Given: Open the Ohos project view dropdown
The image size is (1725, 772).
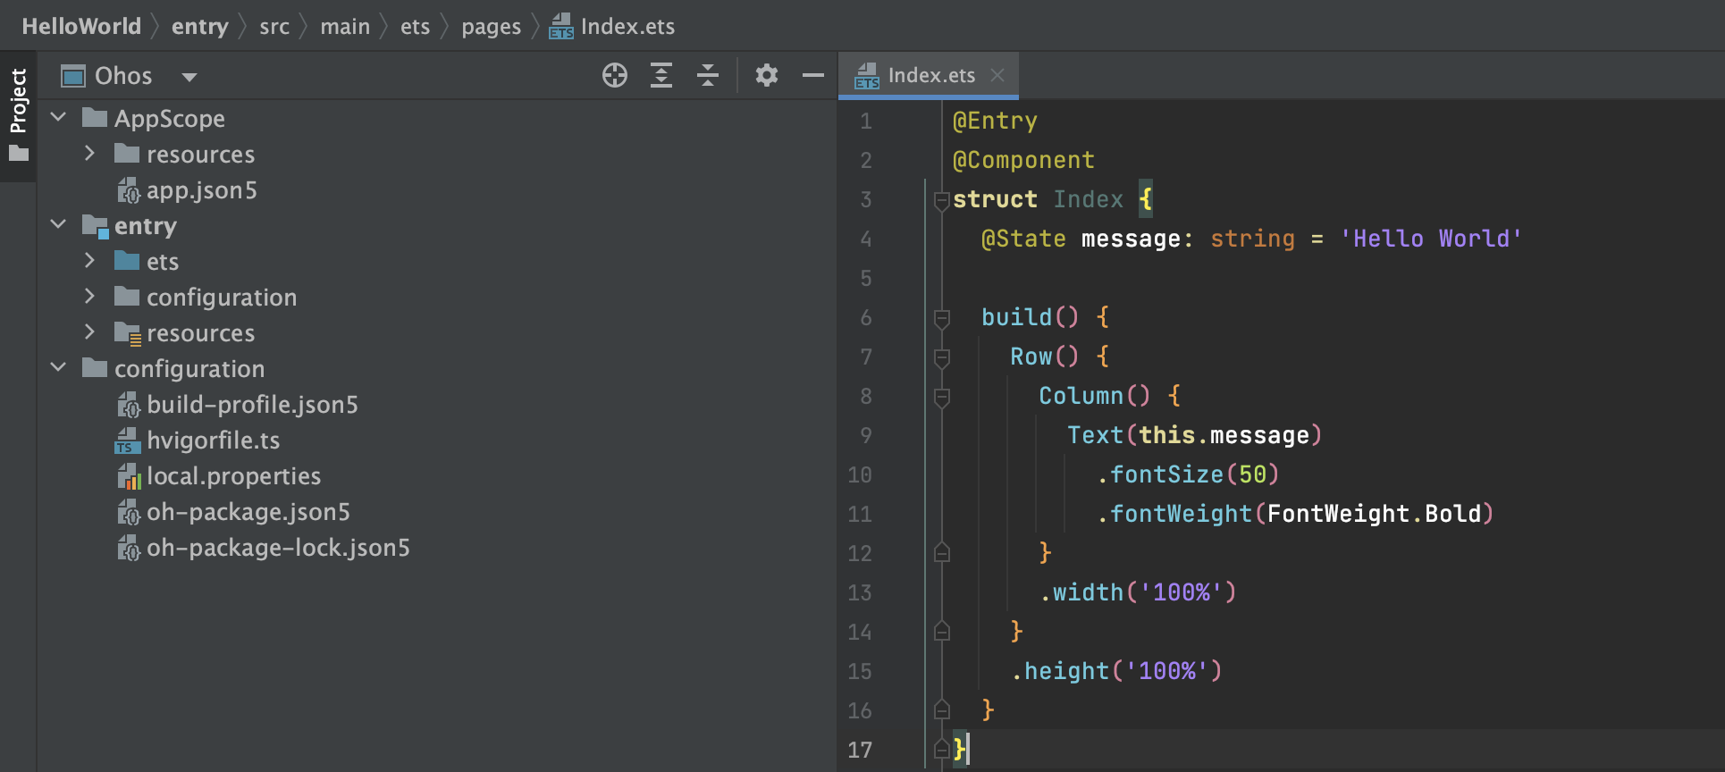Looking at the screenshot, I should [189, 77].
